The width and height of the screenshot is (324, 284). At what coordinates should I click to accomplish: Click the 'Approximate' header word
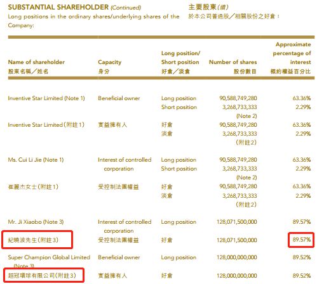point(293,44)
